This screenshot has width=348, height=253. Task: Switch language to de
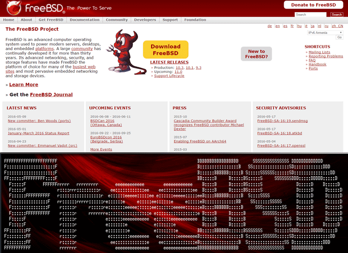[x=270, y=26]
